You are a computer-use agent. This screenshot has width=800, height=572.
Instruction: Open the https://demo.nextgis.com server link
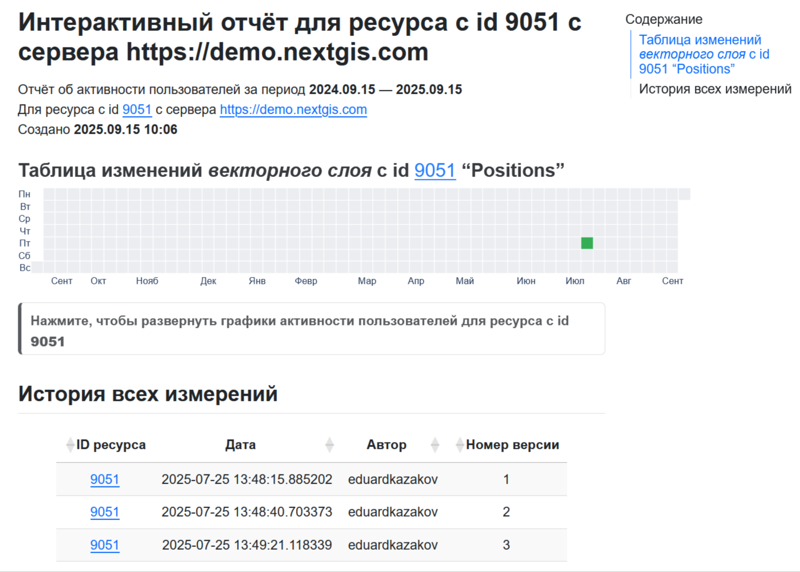[x=293, y=110]
